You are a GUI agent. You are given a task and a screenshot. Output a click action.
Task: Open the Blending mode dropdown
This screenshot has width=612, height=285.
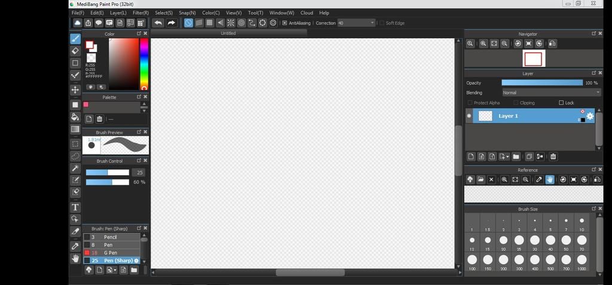coord(552,92)
